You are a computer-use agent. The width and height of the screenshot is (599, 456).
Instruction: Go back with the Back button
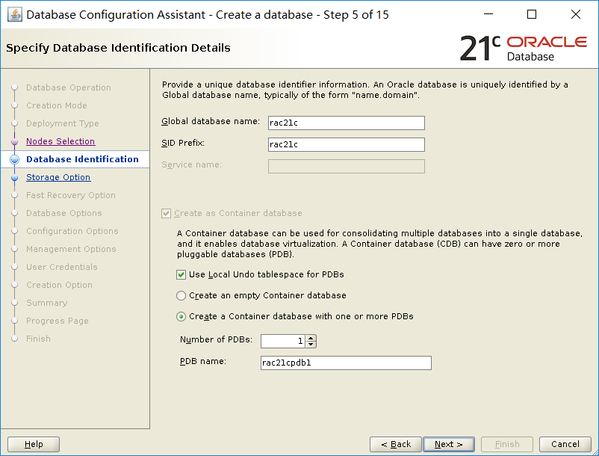[x=395, y=444]
